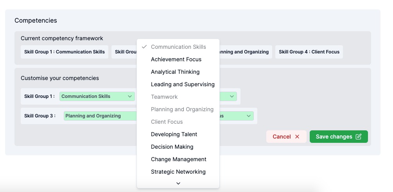Click Skill Group 4 Client Focus tag
Image resolution: width=393 pixels, height=192 pixels.
[x=309, y=52]
